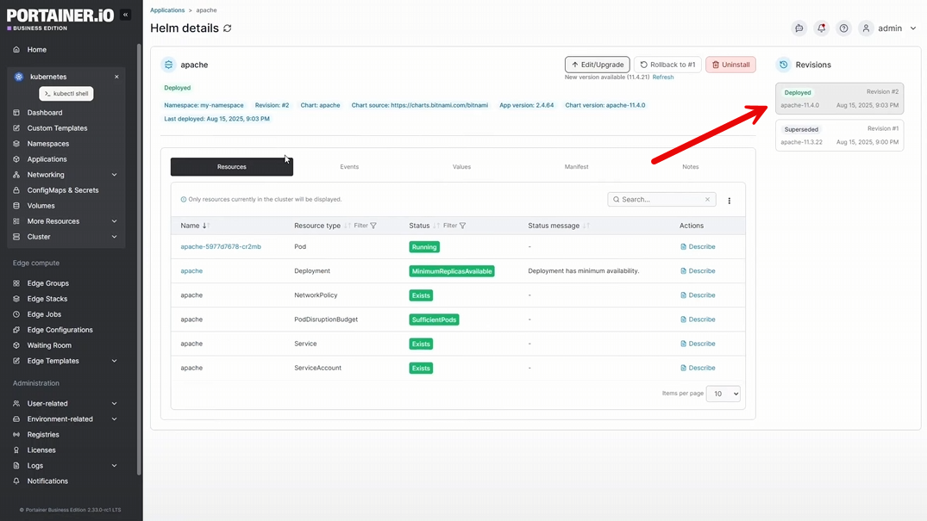Expand the Logs menu chevron

[114, 466]
